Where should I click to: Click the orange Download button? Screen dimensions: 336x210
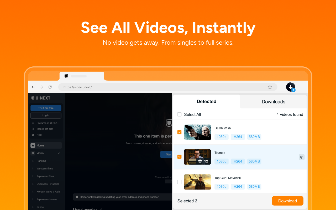287,201
